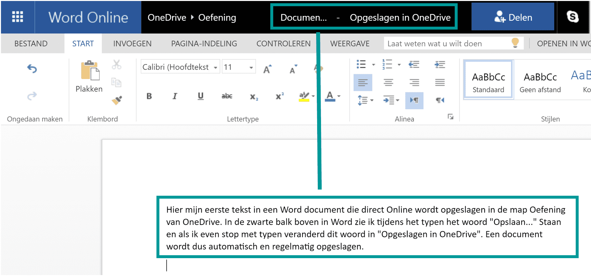Toggle left text alignment
This screenshot has height=277, width=591.
[363, 82]
